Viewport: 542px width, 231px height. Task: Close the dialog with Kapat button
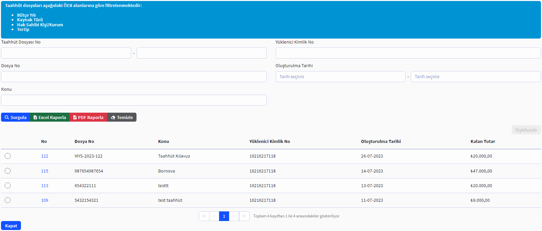(11, 226)
